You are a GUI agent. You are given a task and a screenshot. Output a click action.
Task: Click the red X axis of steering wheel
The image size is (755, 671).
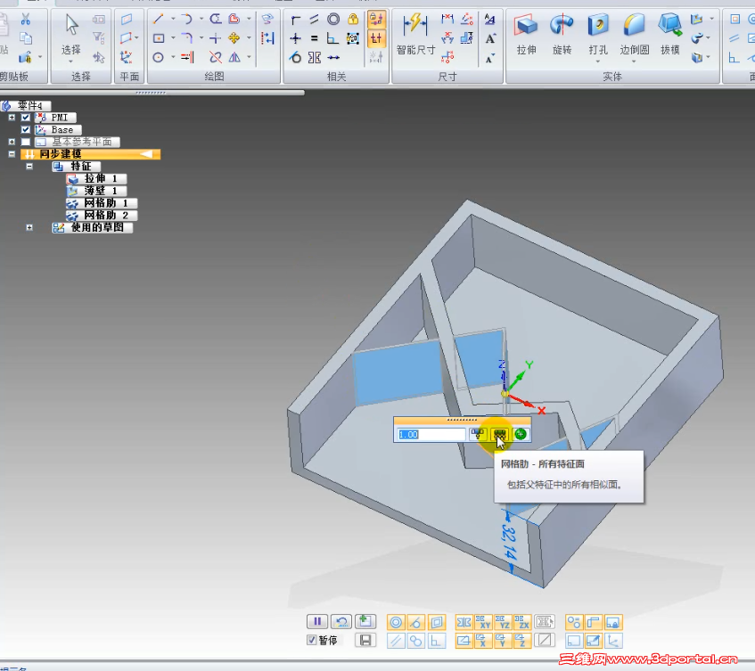click(x=525, y=403)
